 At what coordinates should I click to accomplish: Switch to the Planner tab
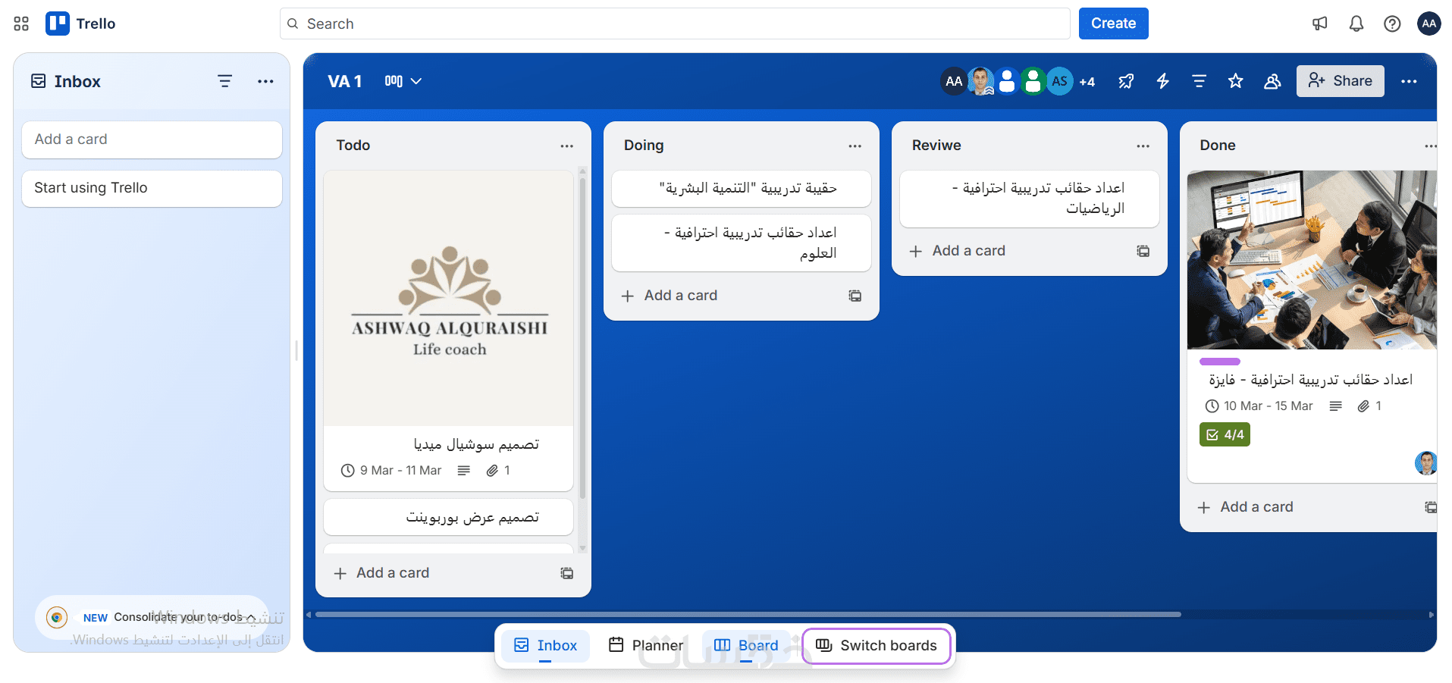pyautogui.click(x=646, y=646)
